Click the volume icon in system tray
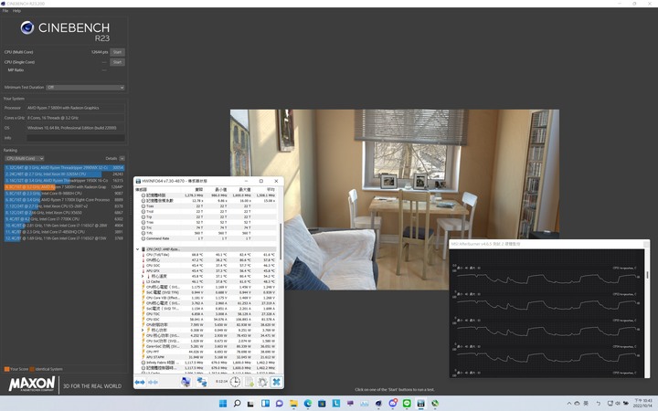This screenshot has width=658, height=411. [617, 404]
